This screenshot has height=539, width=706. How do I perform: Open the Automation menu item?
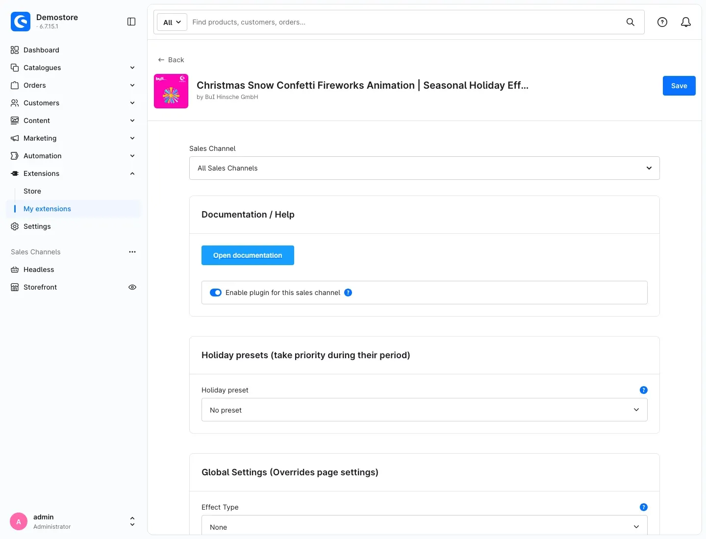pos(74,156)
